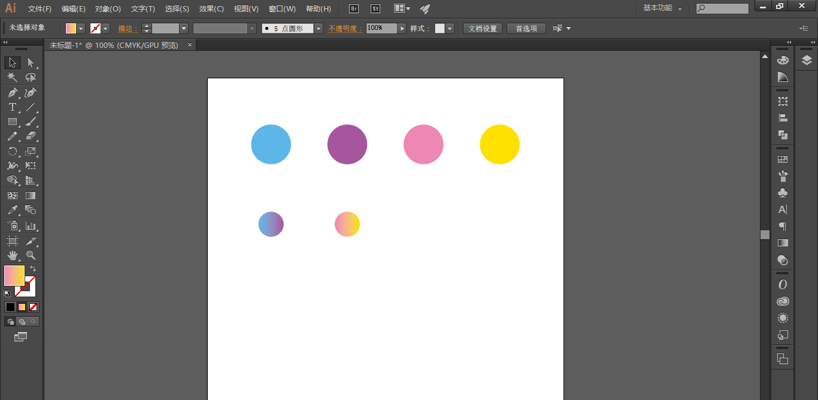This screenshot has height=400, width=818.
Task: Click the 不透明度 opacity link
Action: tap(346, 28)
